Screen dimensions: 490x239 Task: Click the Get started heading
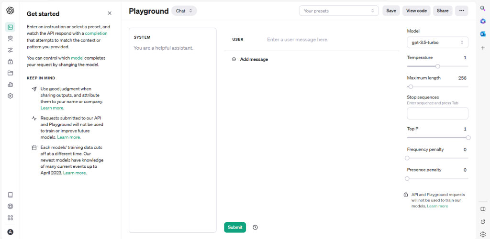pyautogui.click(x=43, y=14)
